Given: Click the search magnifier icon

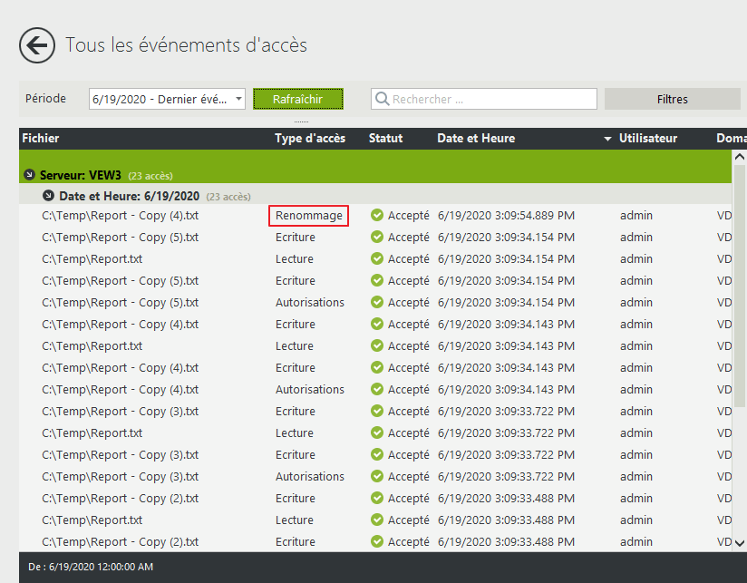Looking at the screenshot, I should pyautogui.click(x=382, y=99).
